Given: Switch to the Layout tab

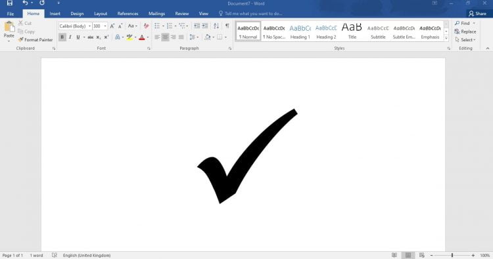Looking at the screenshot, I should pos(101,14).
